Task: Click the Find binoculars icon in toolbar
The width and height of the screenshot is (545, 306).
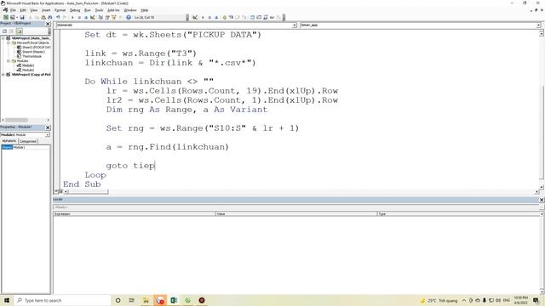Action: 49,17
